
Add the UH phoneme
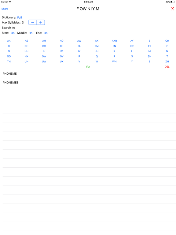click(26, 62)
